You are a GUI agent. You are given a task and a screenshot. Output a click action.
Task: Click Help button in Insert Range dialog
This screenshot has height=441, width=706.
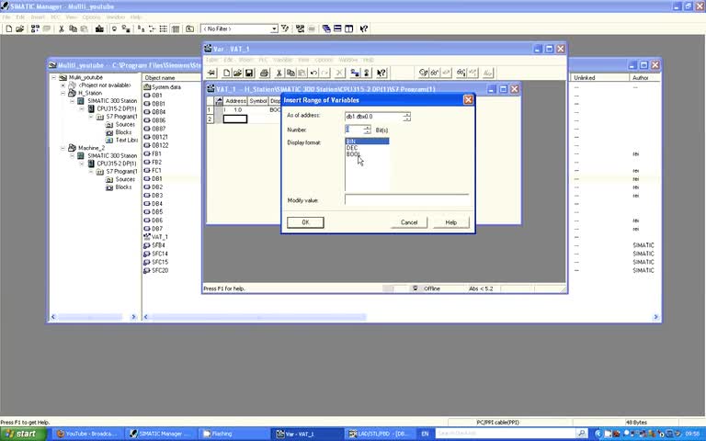(450, 222)
